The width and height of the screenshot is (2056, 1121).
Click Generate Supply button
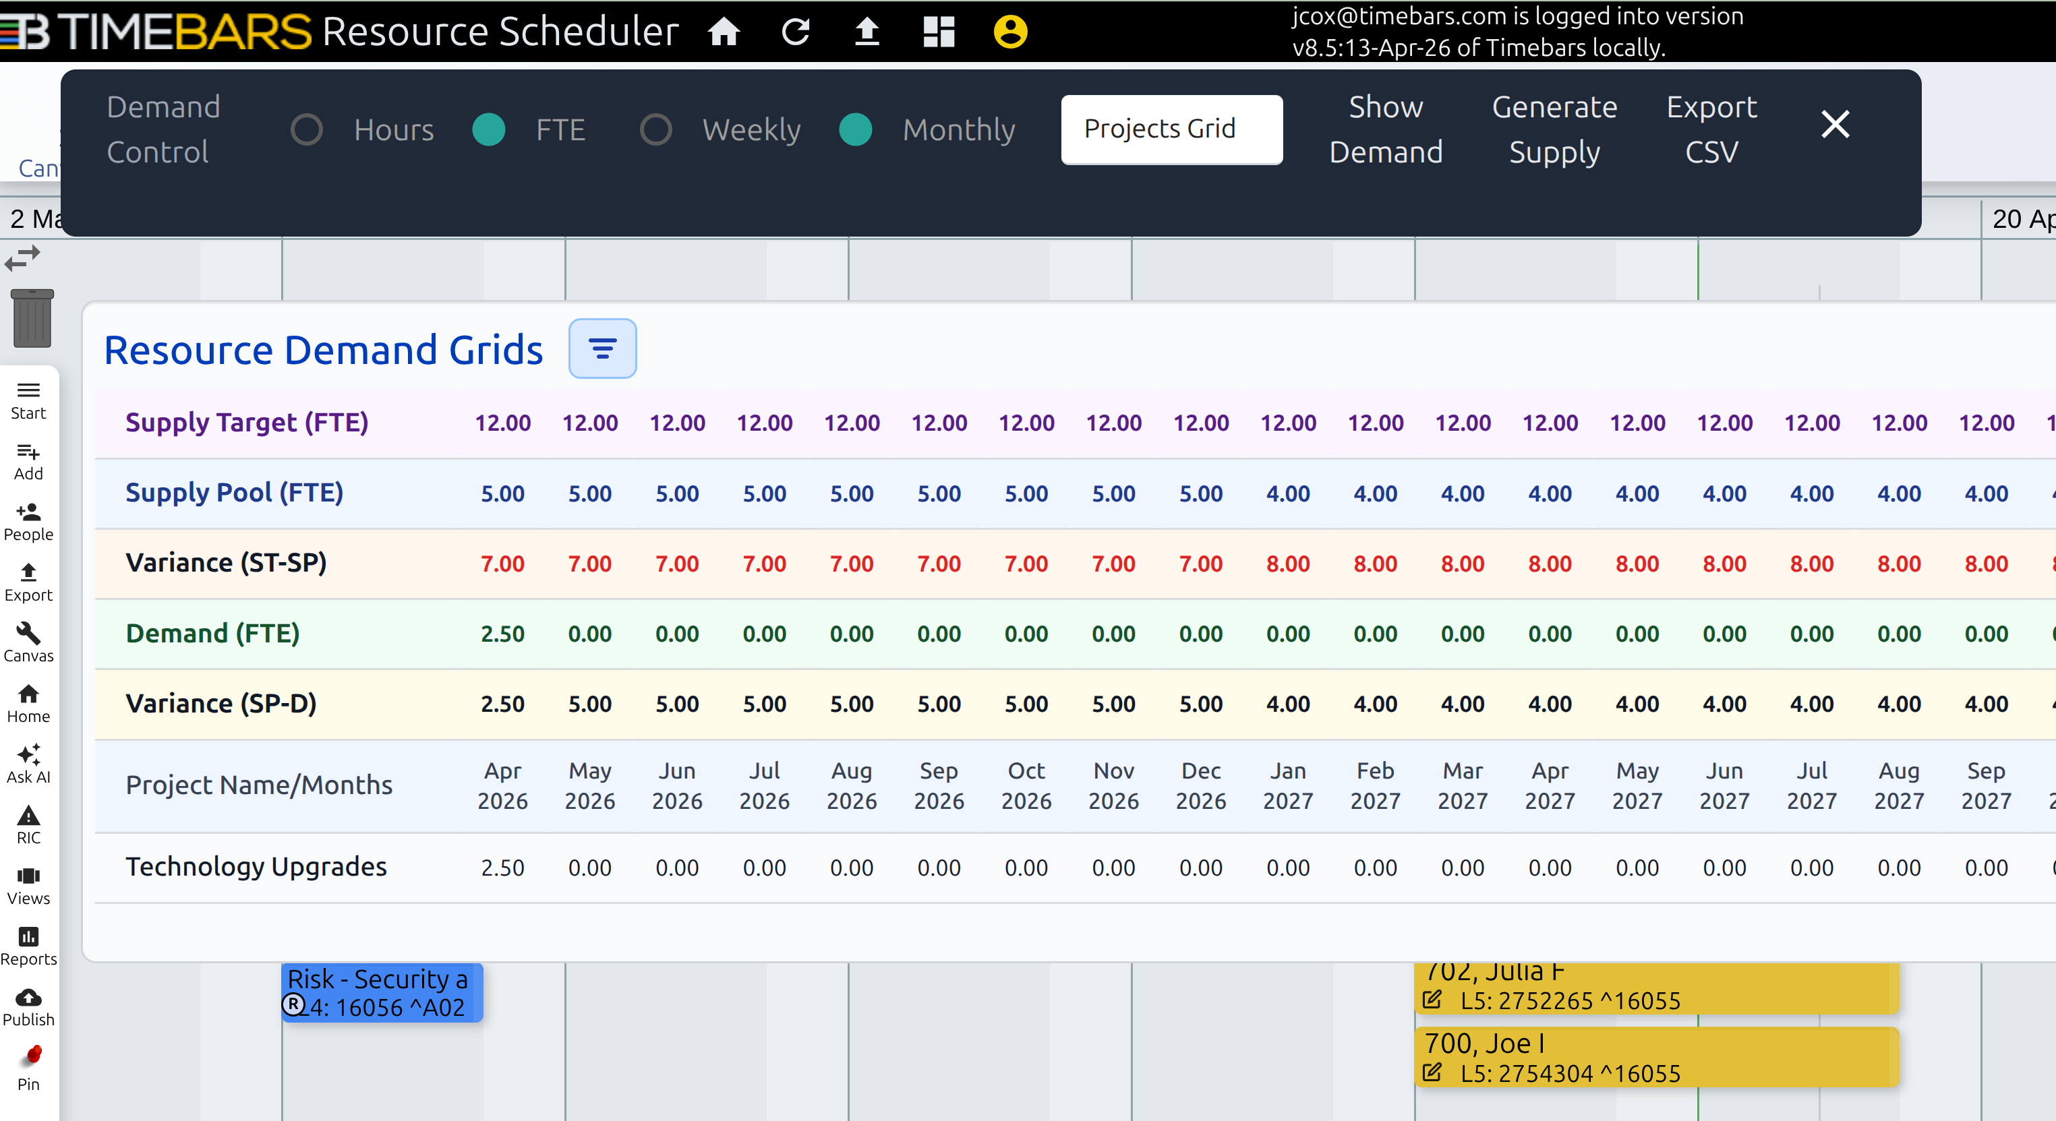pyautogui.click(x=1554, y=129)
